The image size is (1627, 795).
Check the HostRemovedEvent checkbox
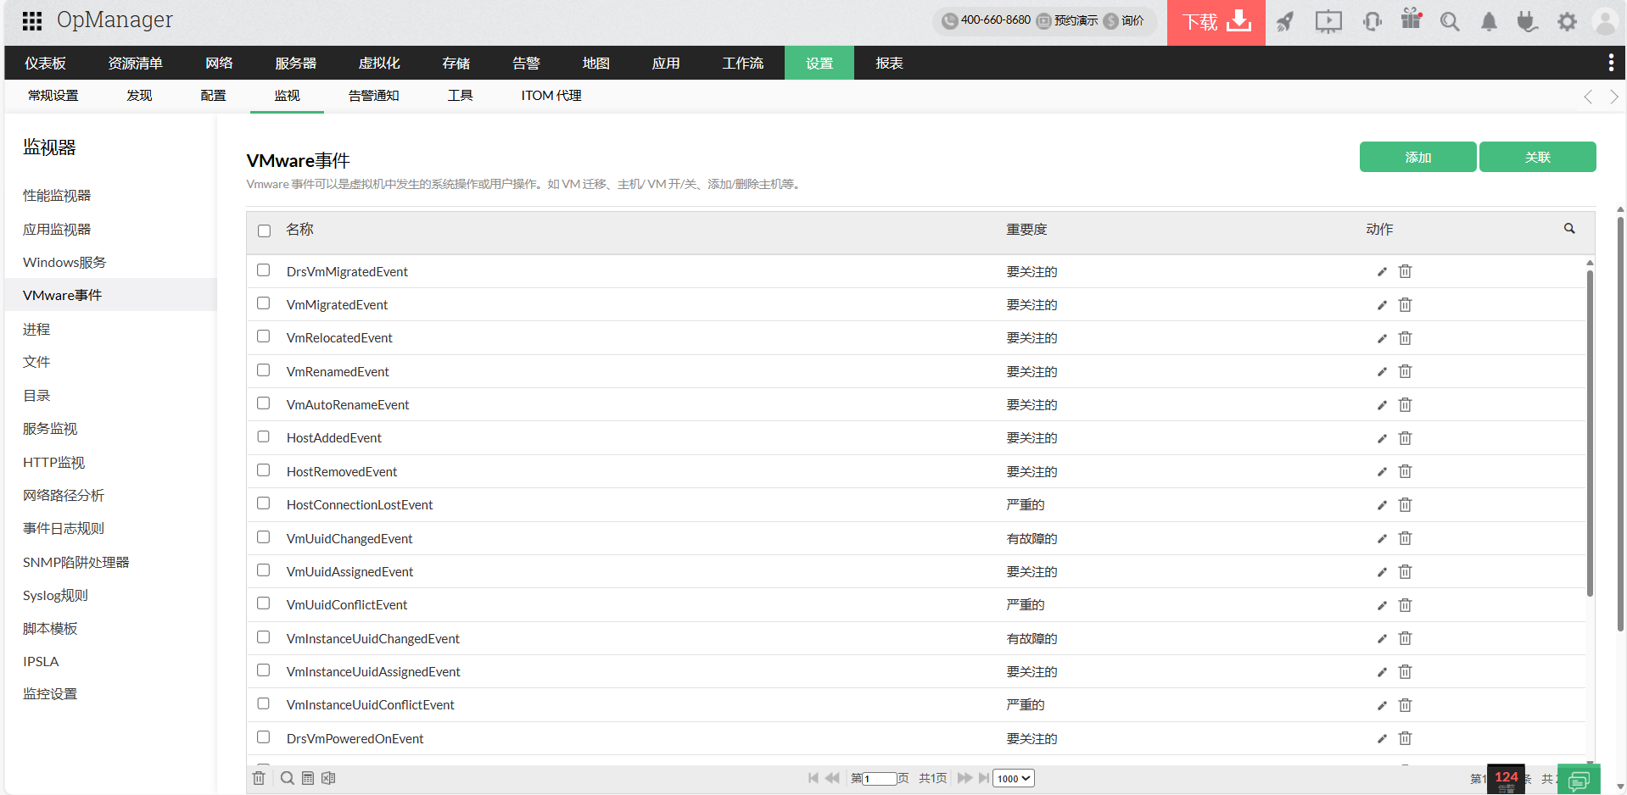263,470
